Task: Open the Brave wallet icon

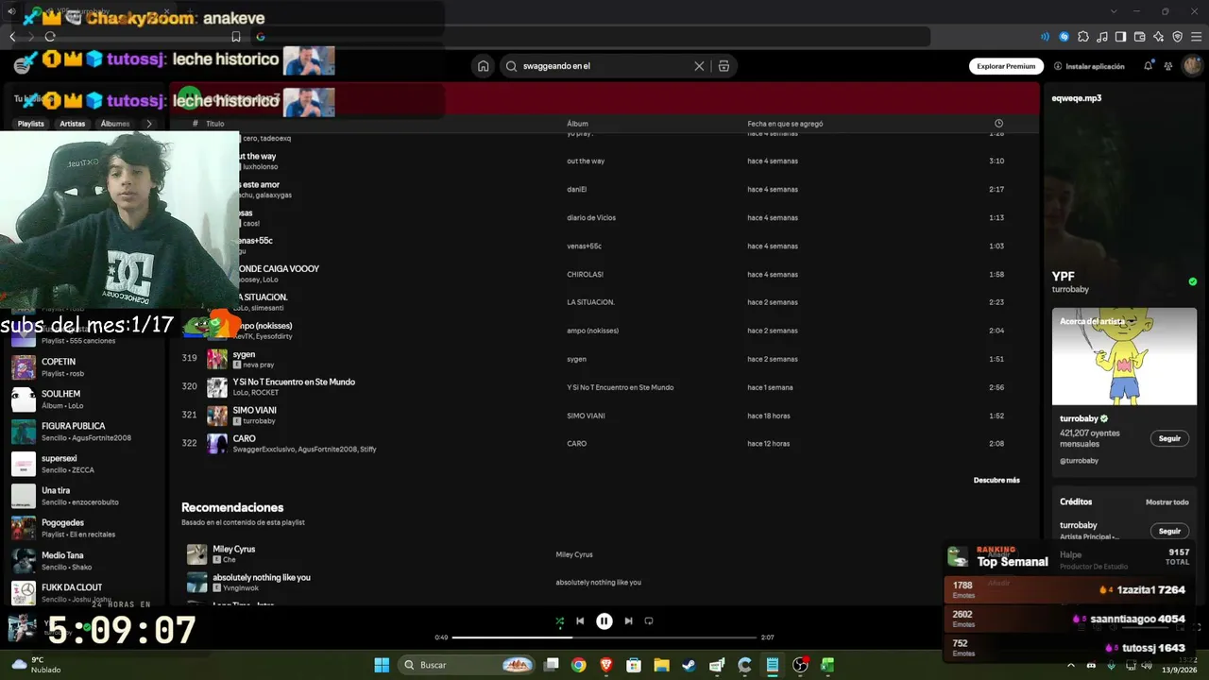Action: (1140, 37)
